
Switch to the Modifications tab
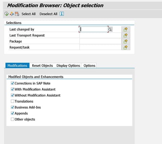click(17, 65)
